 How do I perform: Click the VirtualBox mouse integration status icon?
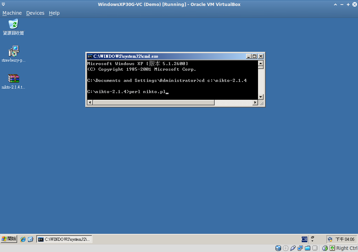(x=325, y=248)
